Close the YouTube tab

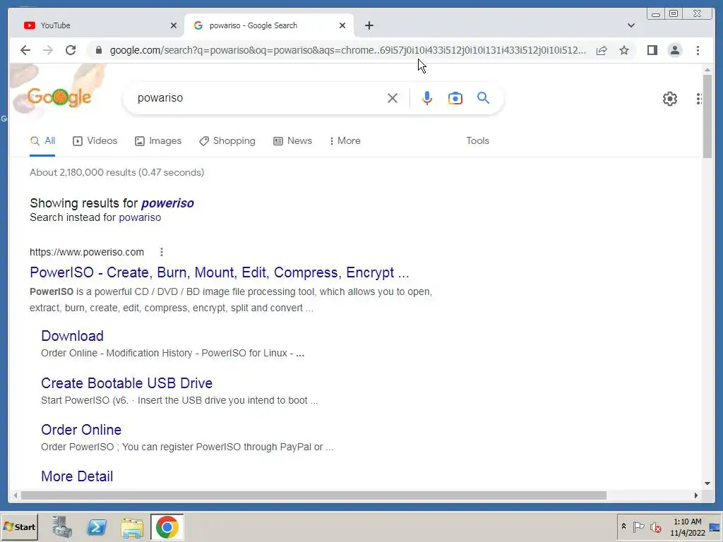point(174,25)
